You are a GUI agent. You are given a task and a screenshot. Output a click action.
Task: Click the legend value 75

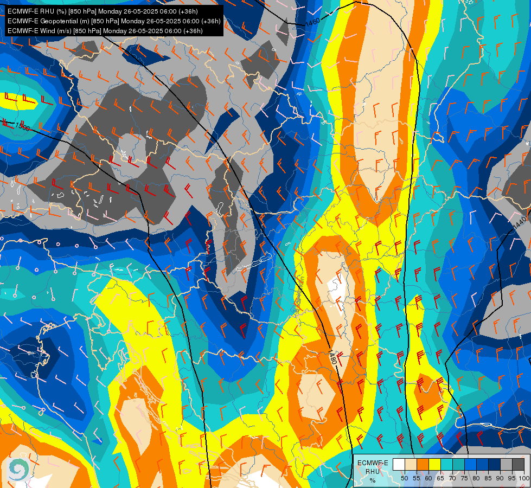[464, 478]
